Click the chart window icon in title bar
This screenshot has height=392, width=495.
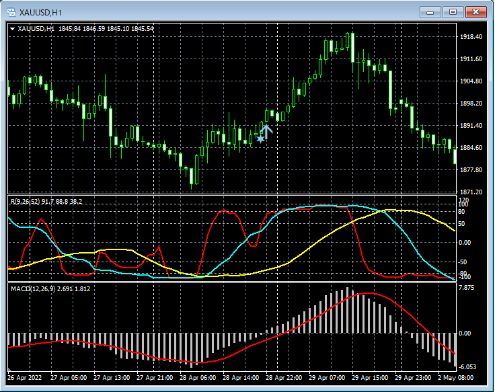click(x=11, y=11)
